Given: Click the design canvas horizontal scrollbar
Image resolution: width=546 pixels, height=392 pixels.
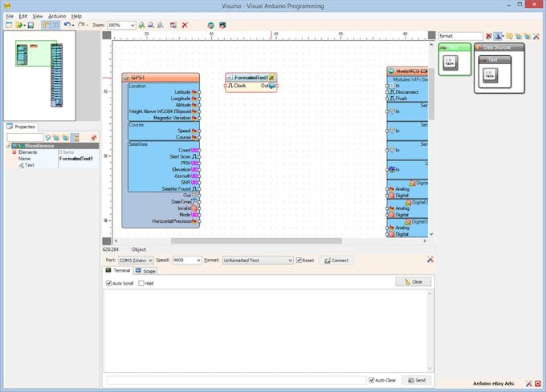Looking at the screenshot, I should 256,240.
